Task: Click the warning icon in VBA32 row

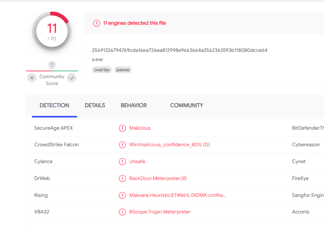Action: [x=122, y=212]
